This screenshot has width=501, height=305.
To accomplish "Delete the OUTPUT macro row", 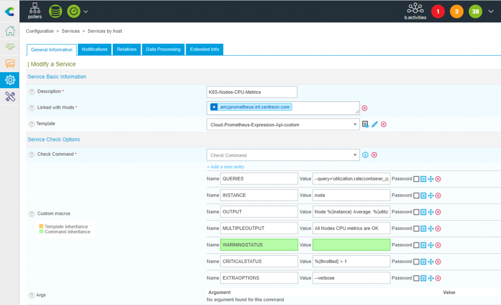I will pyautogui.click(x=438, y=212).
